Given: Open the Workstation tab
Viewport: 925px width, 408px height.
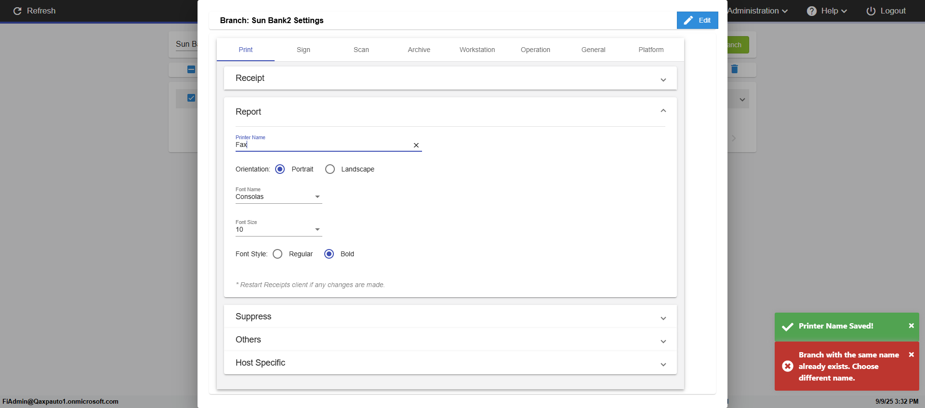Looking at the screenshot, I should [477, 50].
